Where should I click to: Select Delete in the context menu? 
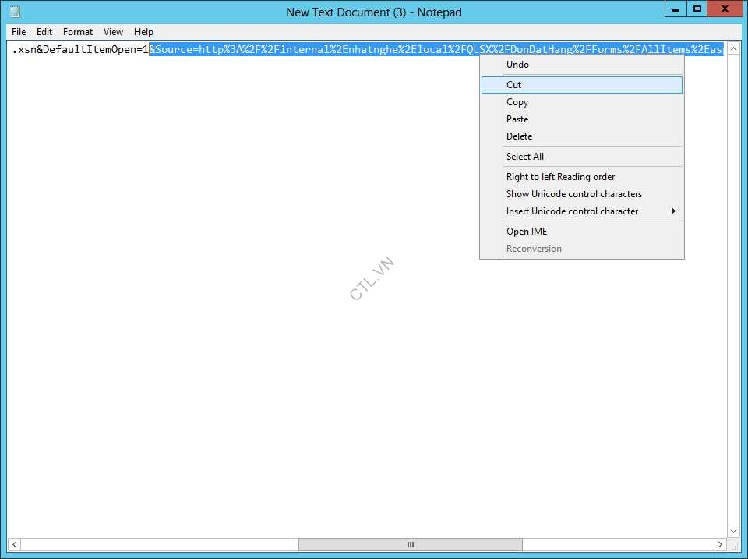pos(519,136)
